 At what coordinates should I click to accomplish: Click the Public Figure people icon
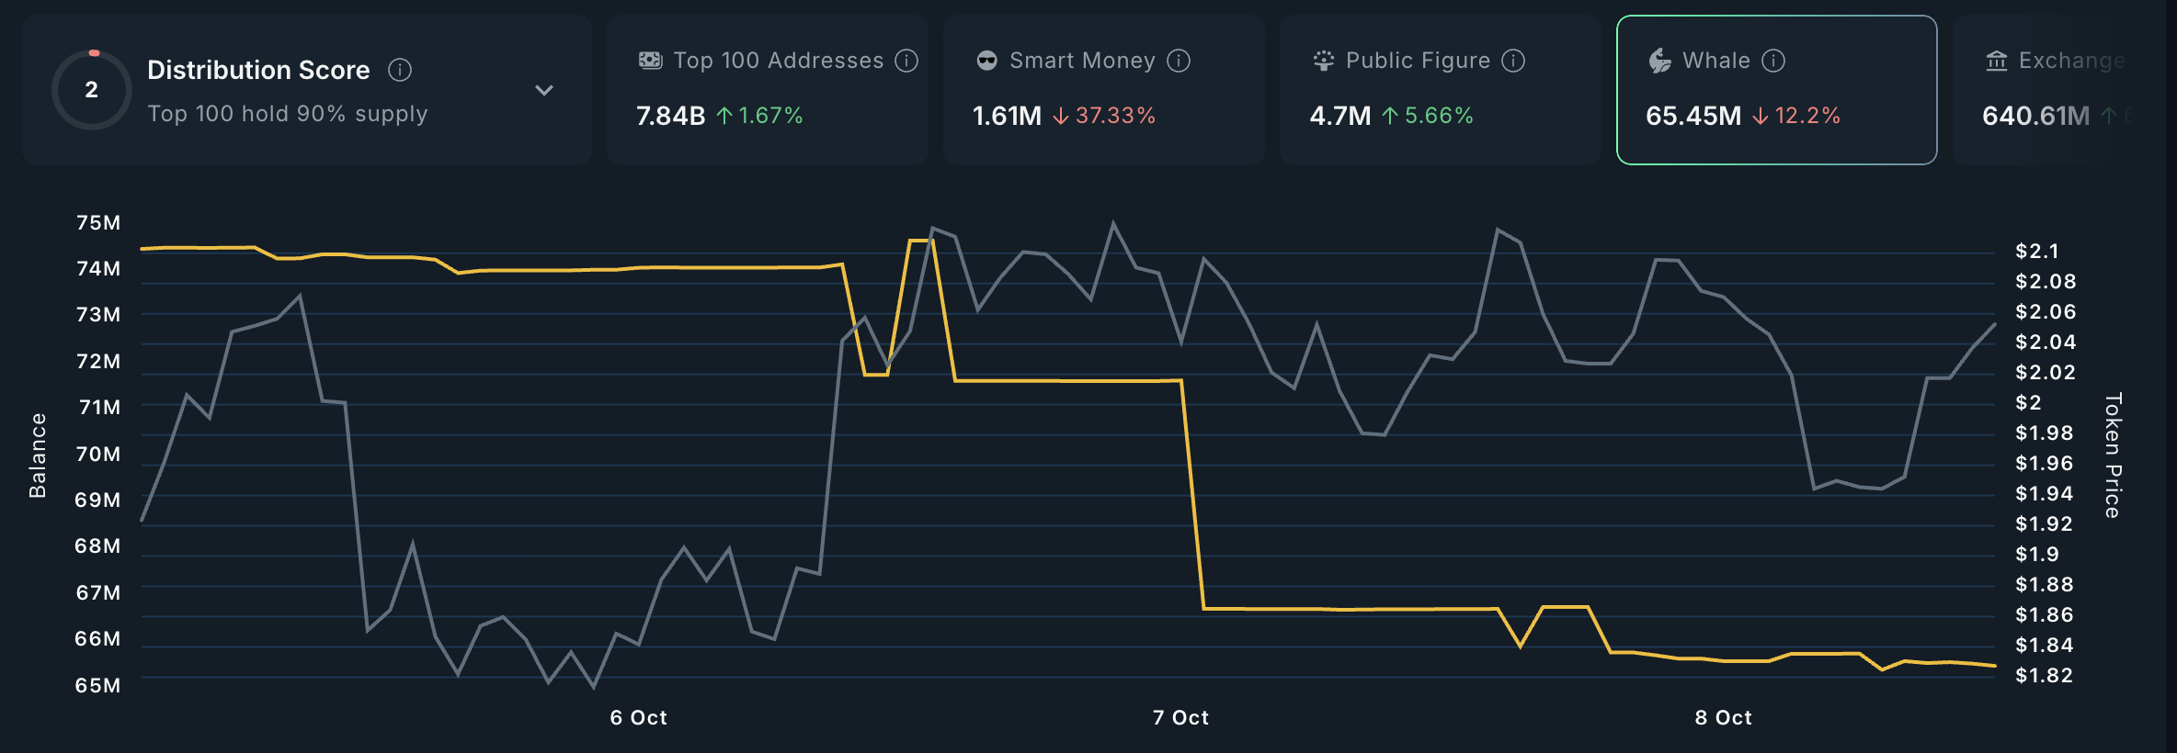(x=1323, y=61)
